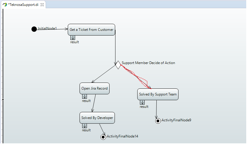The height and width of the screenshot is (146, 248).
Task: Switch to the TeknosaSupport.di editor tab
Action: 24,5
